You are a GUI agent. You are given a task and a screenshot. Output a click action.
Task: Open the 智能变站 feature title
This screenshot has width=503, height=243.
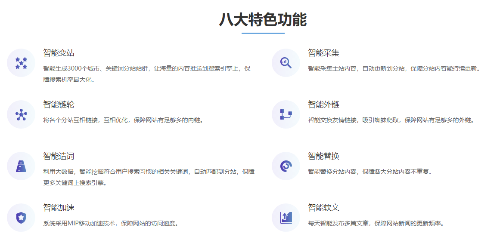tap(59, 53)
